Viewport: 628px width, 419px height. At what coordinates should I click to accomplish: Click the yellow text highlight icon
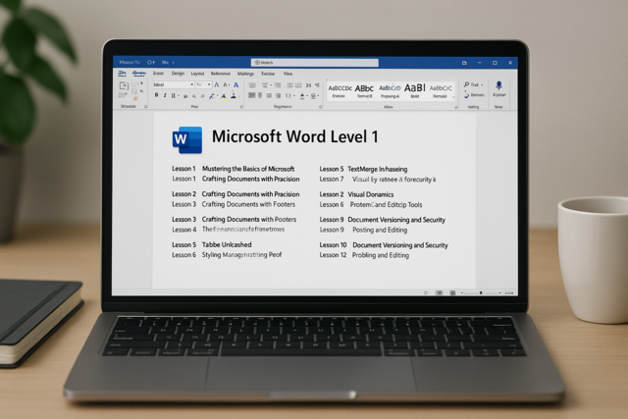click(223, 96)
